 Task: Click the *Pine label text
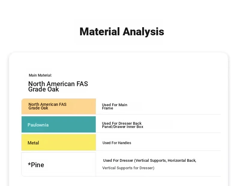coord(36,165)
